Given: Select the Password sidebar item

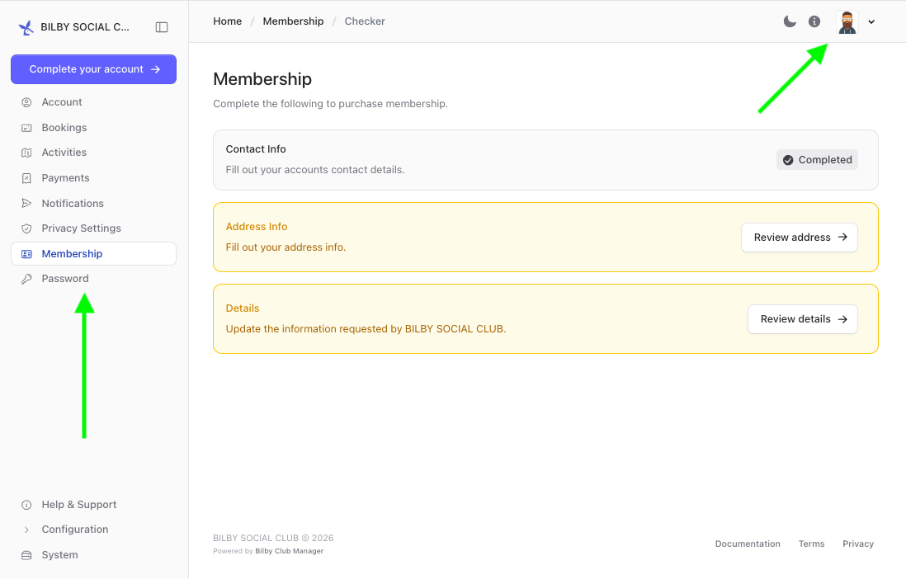Looking at the screenshot, I should (93, 279).
